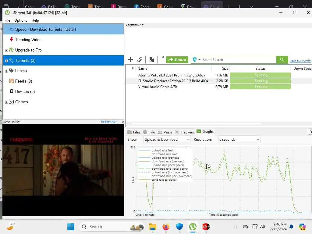This screenshot has width=312, height=234.
Task: Open the Show Upload & Download dropdown
Action: click(167, 140)
